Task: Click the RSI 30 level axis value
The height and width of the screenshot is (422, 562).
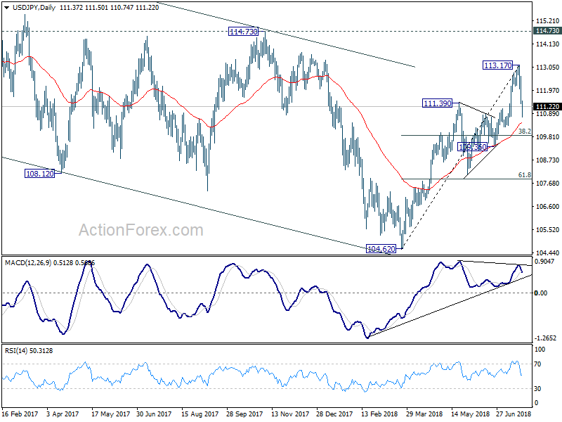Action: click(537, 389)
